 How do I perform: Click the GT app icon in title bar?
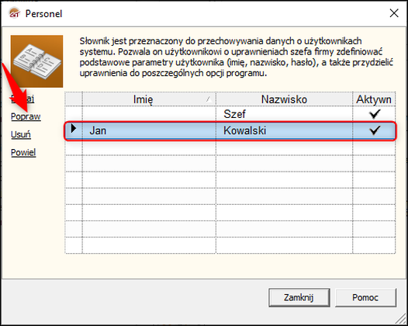pos(15,13)
